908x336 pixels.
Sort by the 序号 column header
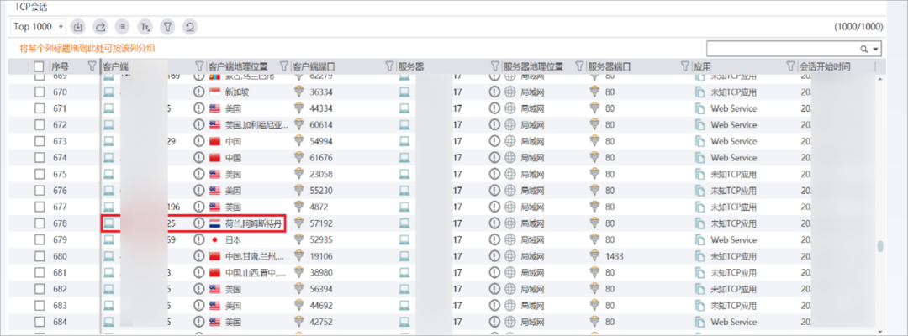click(x=60, y=66)
